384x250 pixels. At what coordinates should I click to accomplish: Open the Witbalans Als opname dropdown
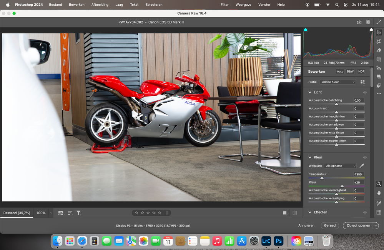point(340,166)
